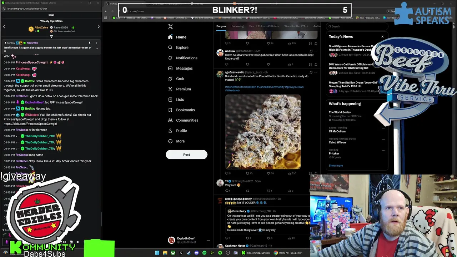Open Spotify from taskbar

pos(204,253)
